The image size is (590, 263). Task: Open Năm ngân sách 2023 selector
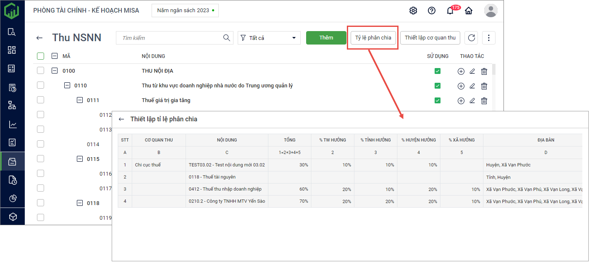(x=185, y=11)
